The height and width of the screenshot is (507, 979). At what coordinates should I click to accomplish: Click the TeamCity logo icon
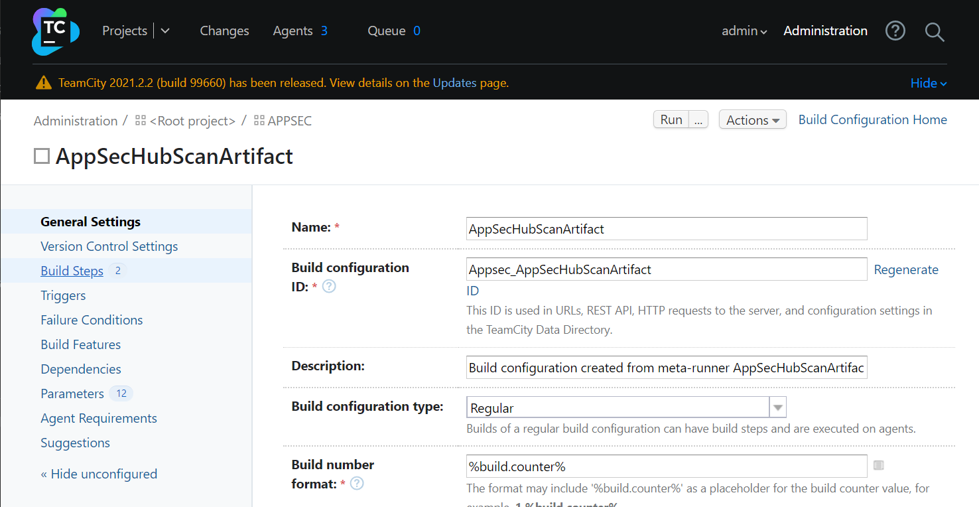[55, 31]
